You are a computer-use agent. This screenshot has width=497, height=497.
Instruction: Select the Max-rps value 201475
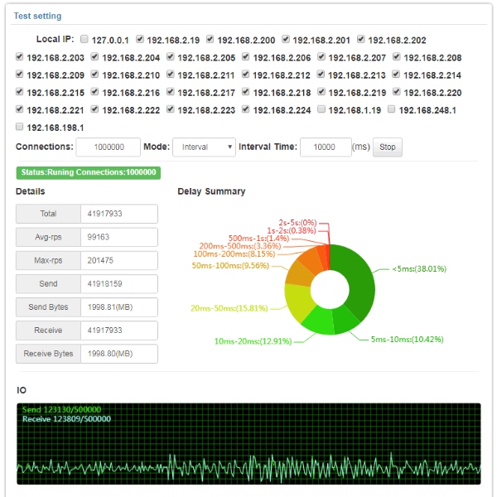pos(119,261)
